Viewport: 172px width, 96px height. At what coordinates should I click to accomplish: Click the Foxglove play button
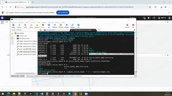86,89
